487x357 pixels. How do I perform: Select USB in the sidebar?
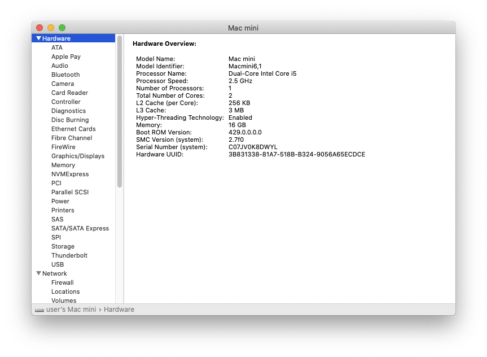58,264
